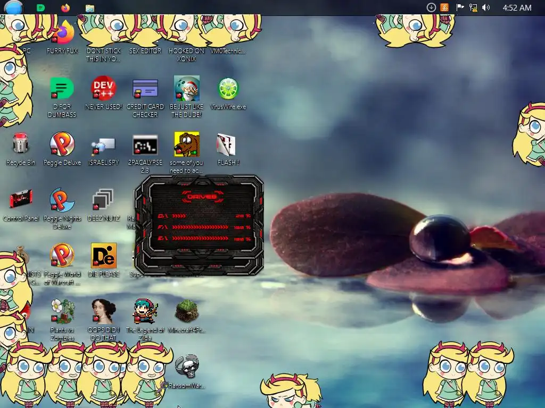Open the NEVER USED! Dev C++ icon
Image resolution: width=545 pixels, height=408 pixels.
103,88
